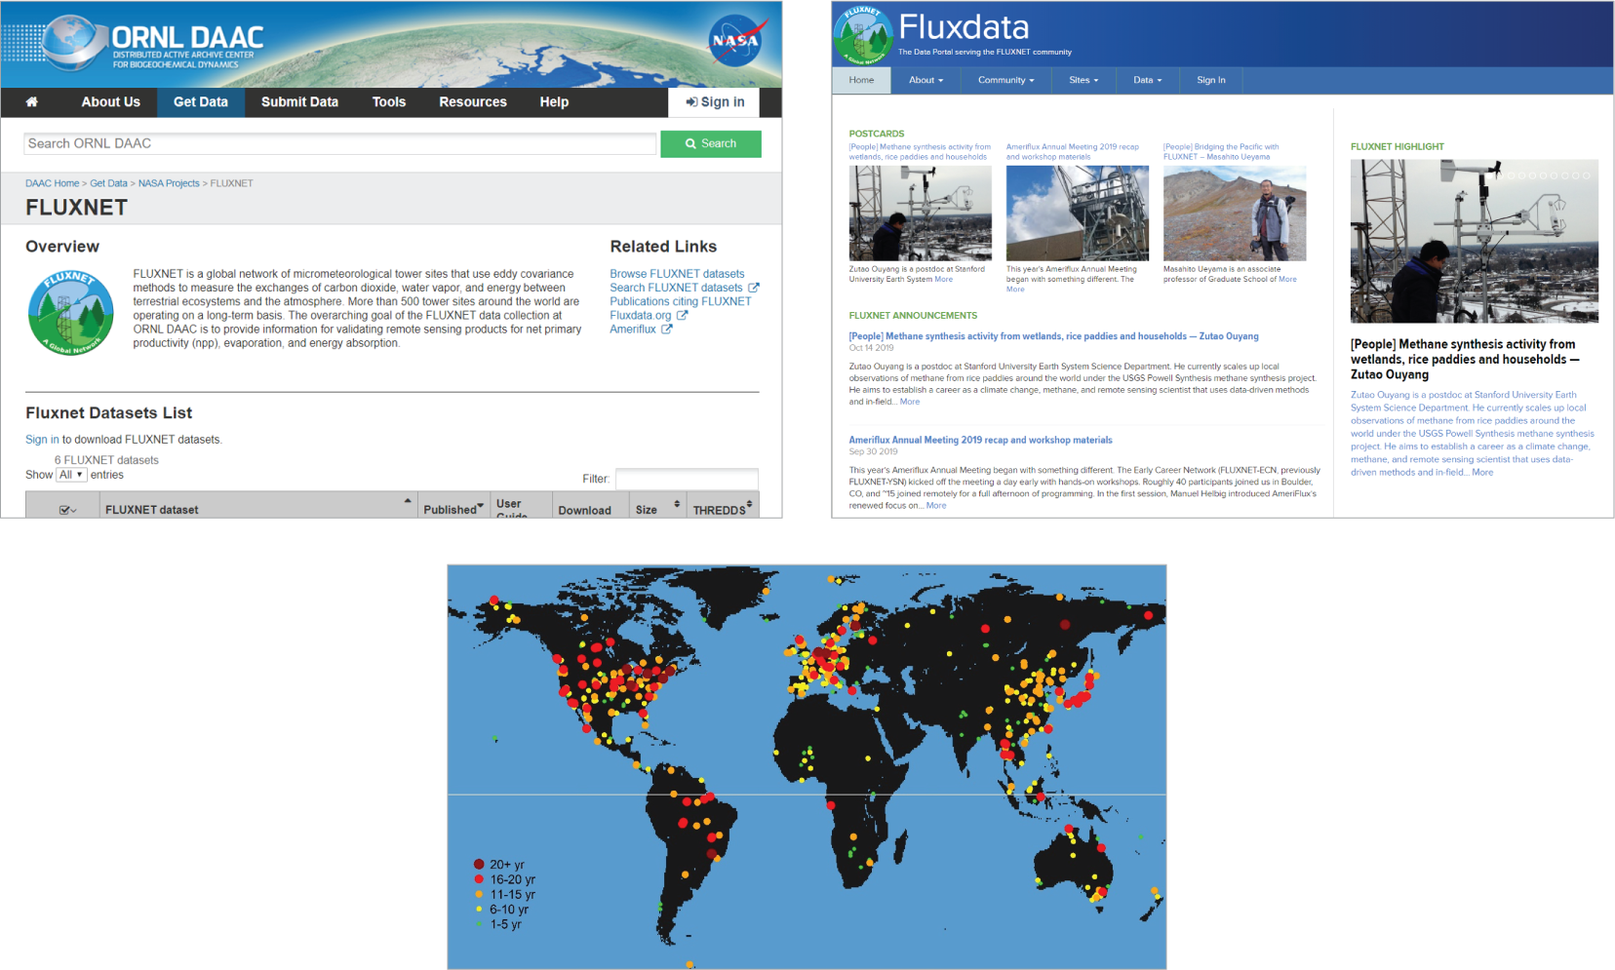Image resolution: width=1615 pixels, height=970 pixels.
Task: Click DAAC Home breadcrumb link
Action: [x=52, y=183]
